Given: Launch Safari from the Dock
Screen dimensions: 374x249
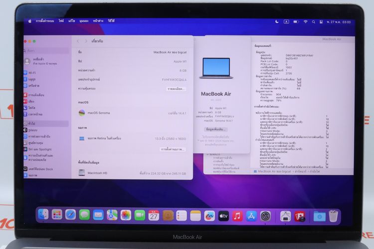Looking at the screenshot, I should pyautogui.click(x=71, y=215).
